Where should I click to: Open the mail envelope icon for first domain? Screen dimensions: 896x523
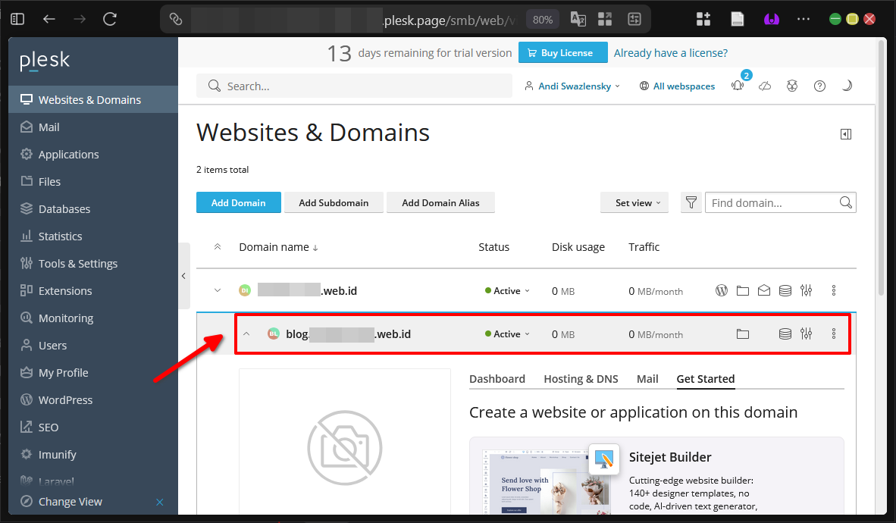click(763, 290)
